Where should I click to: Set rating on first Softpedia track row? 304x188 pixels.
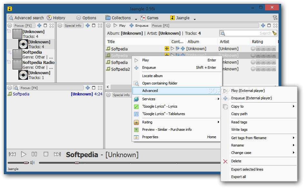263,49
